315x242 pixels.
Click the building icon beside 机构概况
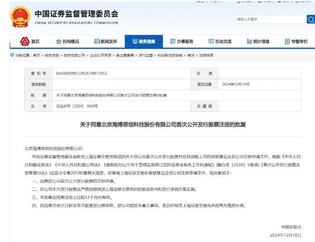point(59,41)
